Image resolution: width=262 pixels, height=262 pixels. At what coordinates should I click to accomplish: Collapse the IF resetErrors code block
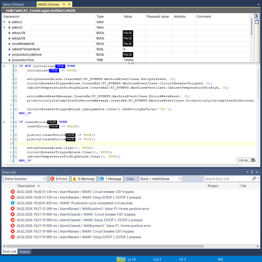[x=4, y=122]
